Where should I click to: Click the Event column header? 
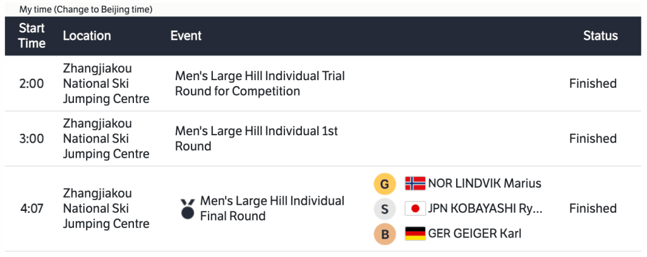(186, 36)
